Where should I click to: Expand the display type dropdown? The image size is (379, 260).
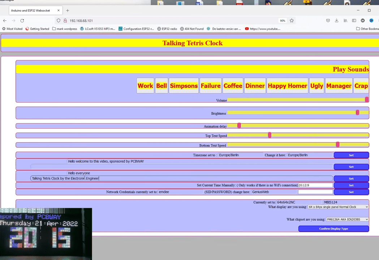[x=338, y=207]
